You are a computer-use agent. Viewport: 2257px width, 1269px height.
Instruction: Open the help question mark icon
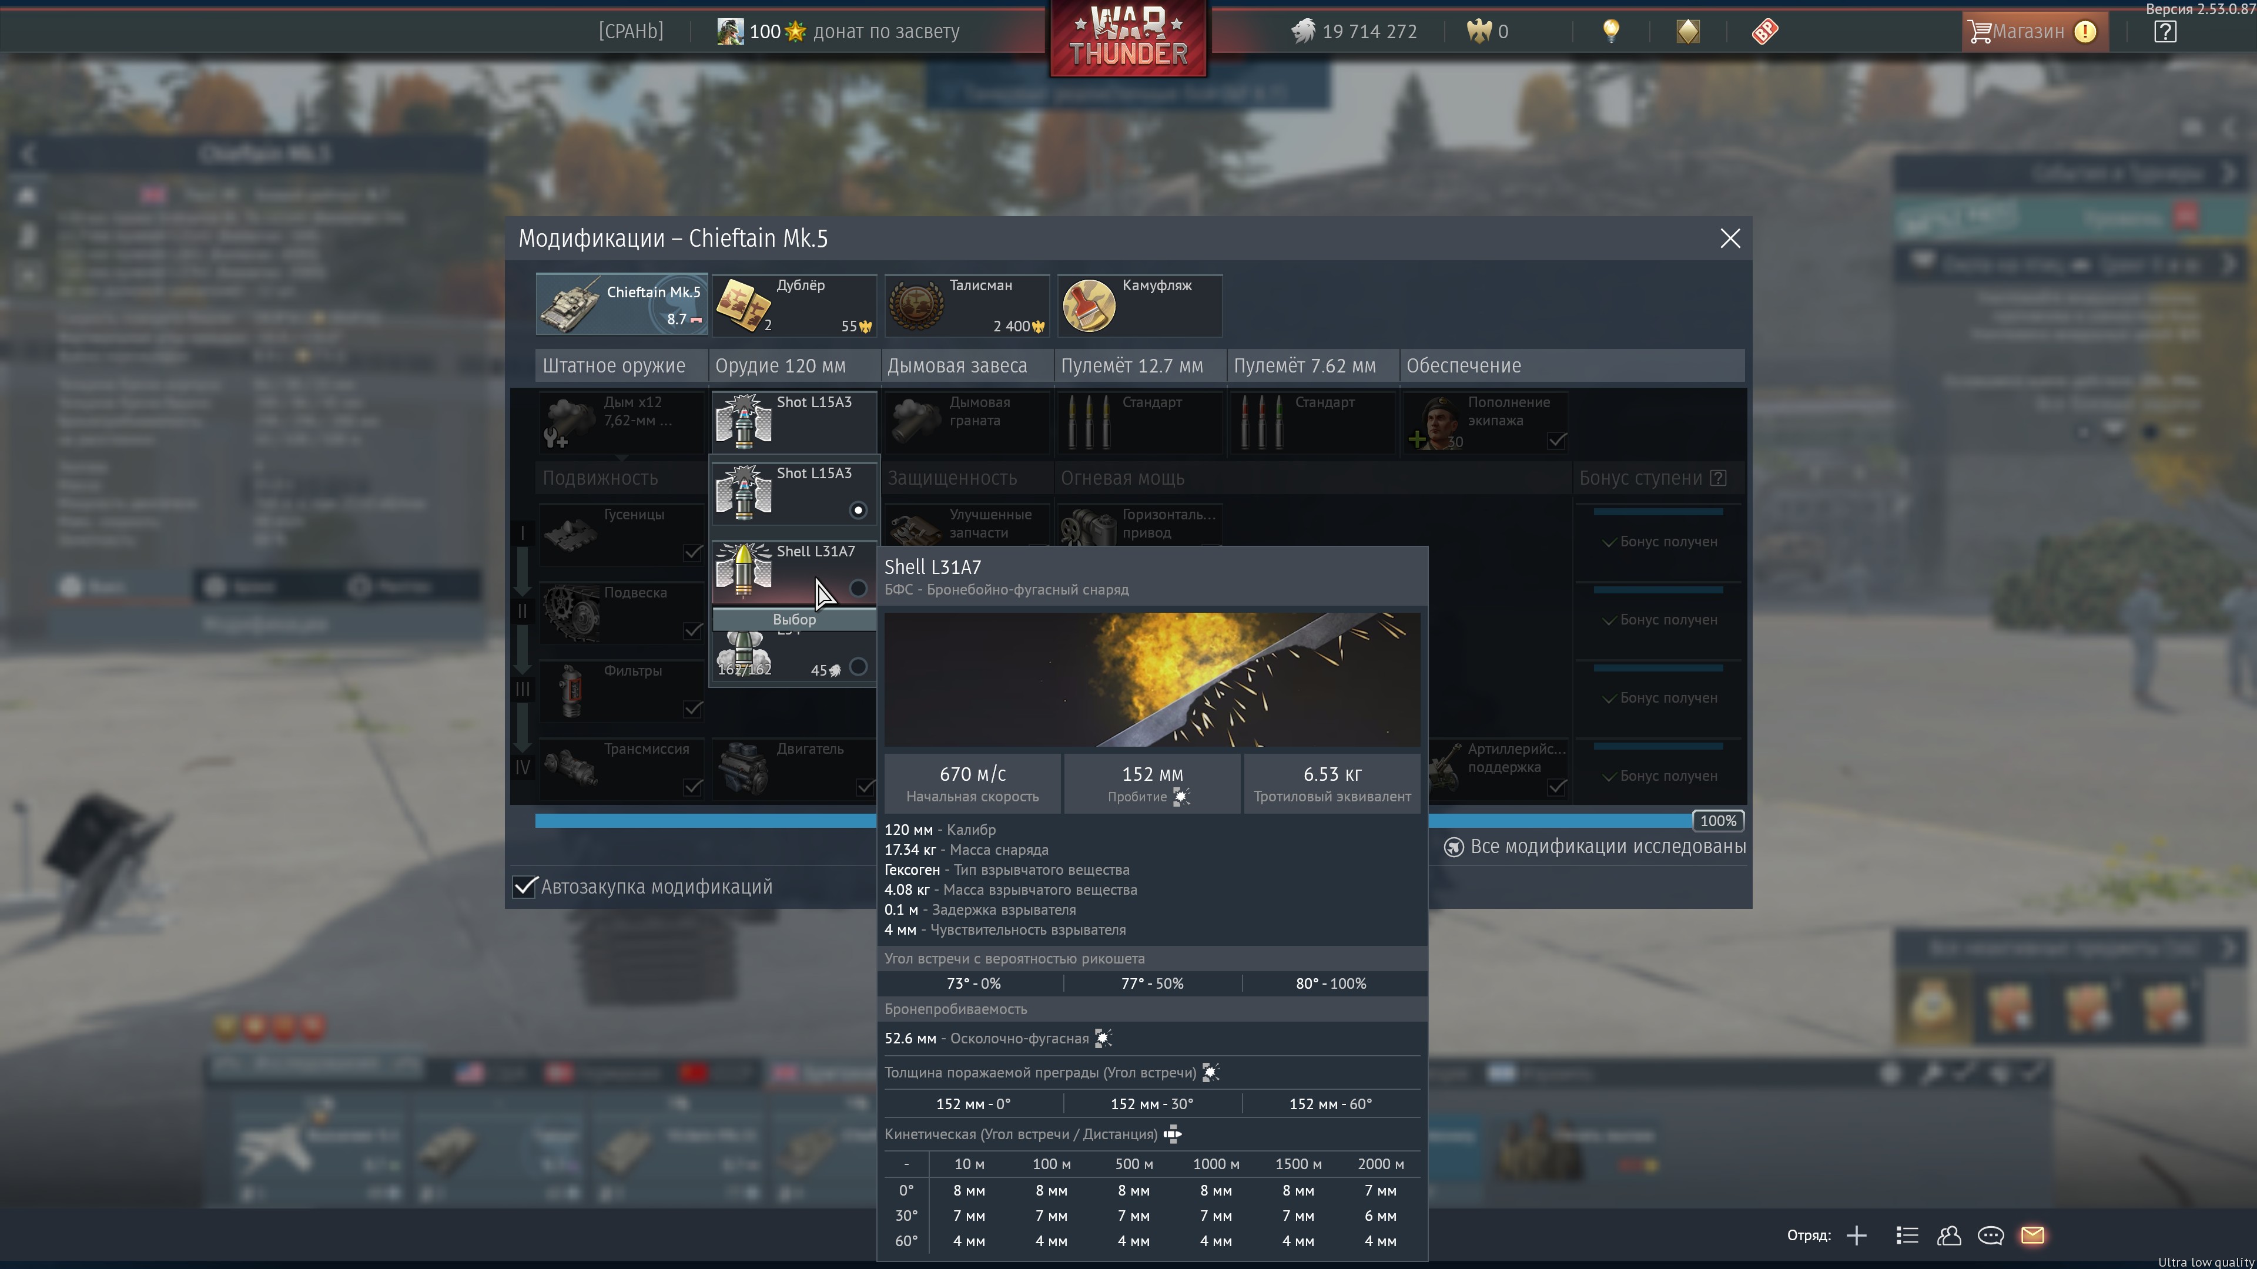2164,32
